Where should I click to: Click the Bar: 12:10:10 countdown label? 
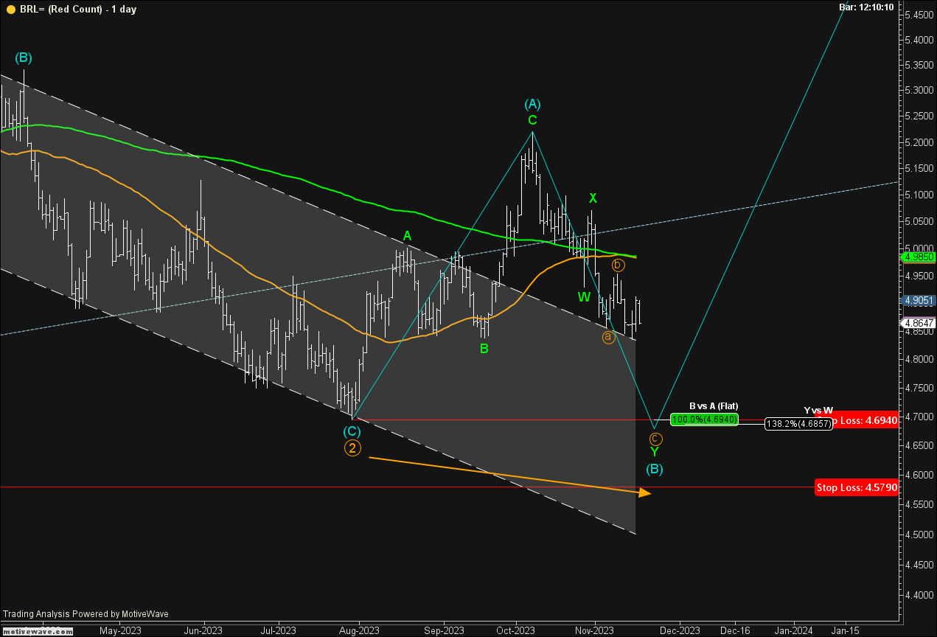click(x=866, y=7)
